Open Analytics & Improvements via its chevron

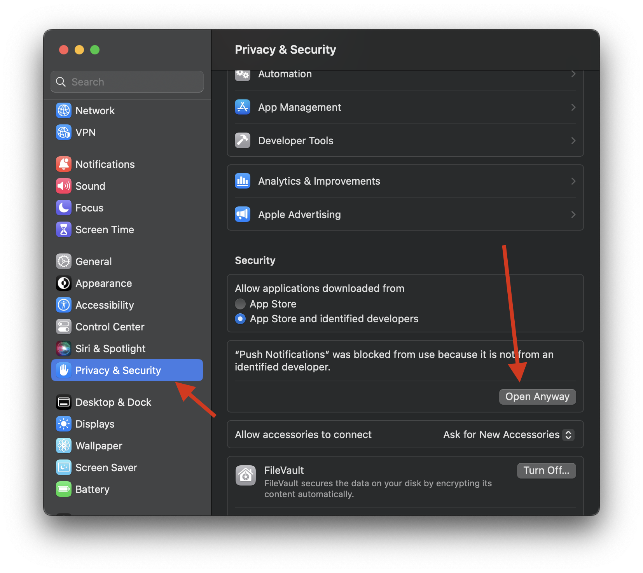(x=573, y=181)
